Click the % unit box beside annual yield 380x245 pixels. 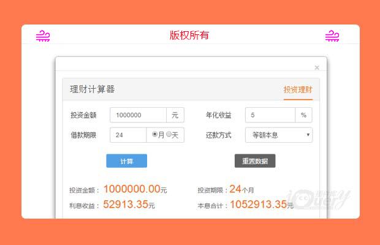[x=303, y=115]
